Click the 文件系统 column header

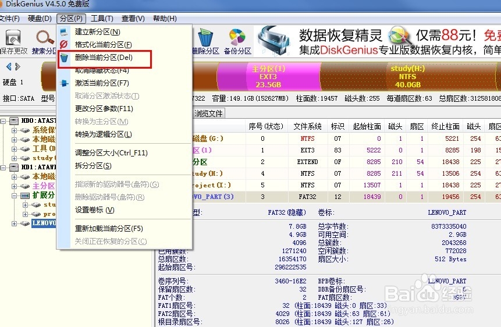(307, 127)
